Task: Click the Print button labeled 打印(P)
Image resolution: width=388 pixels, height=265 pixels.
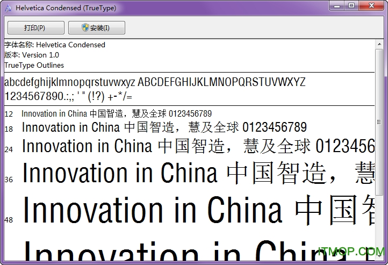Action: (35, 28)
